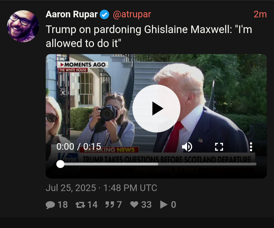Open the @atrupar handle link
This screenshot has width=274, height=228.
[132, 14]
